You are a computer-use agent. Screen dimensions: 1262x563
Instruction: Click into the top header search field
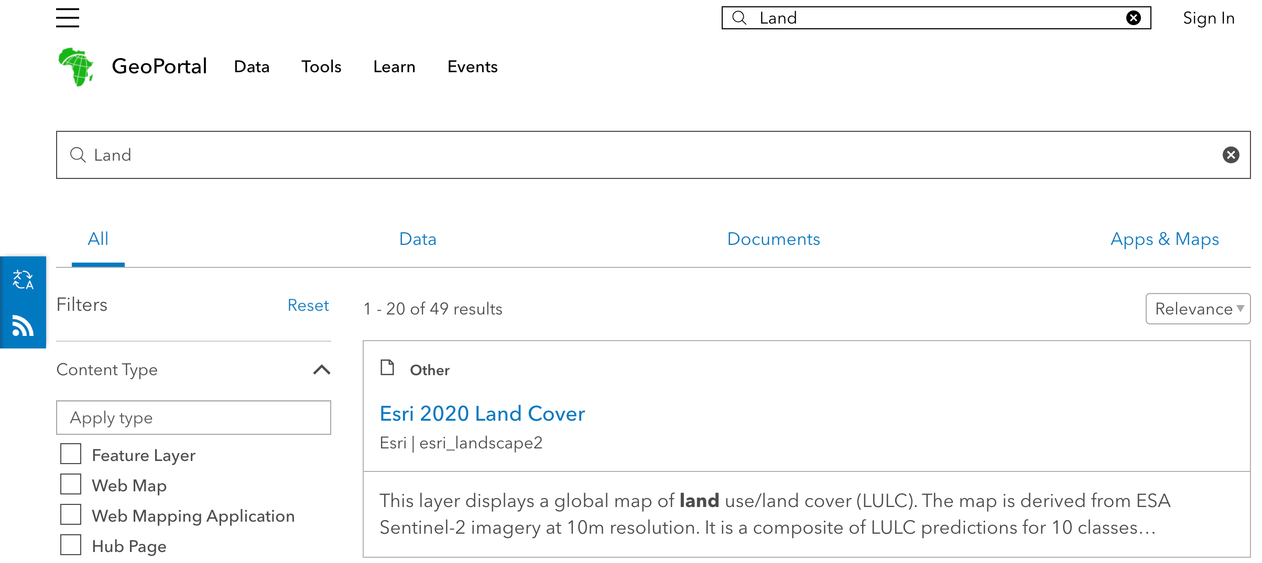(936, 18)
